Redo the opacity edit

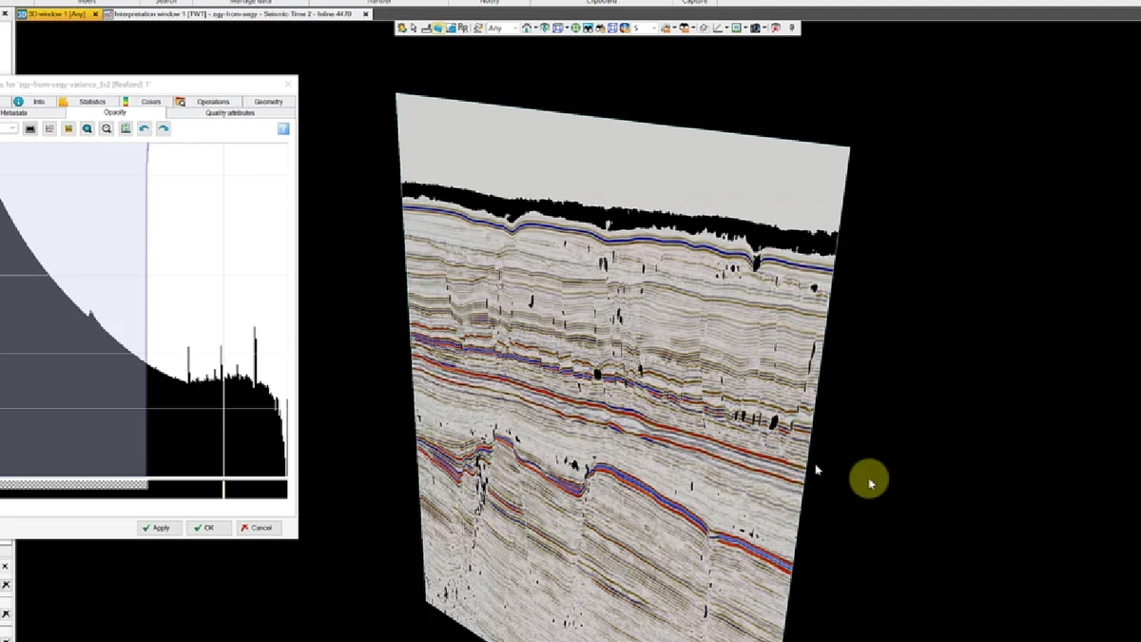(164, 128)
